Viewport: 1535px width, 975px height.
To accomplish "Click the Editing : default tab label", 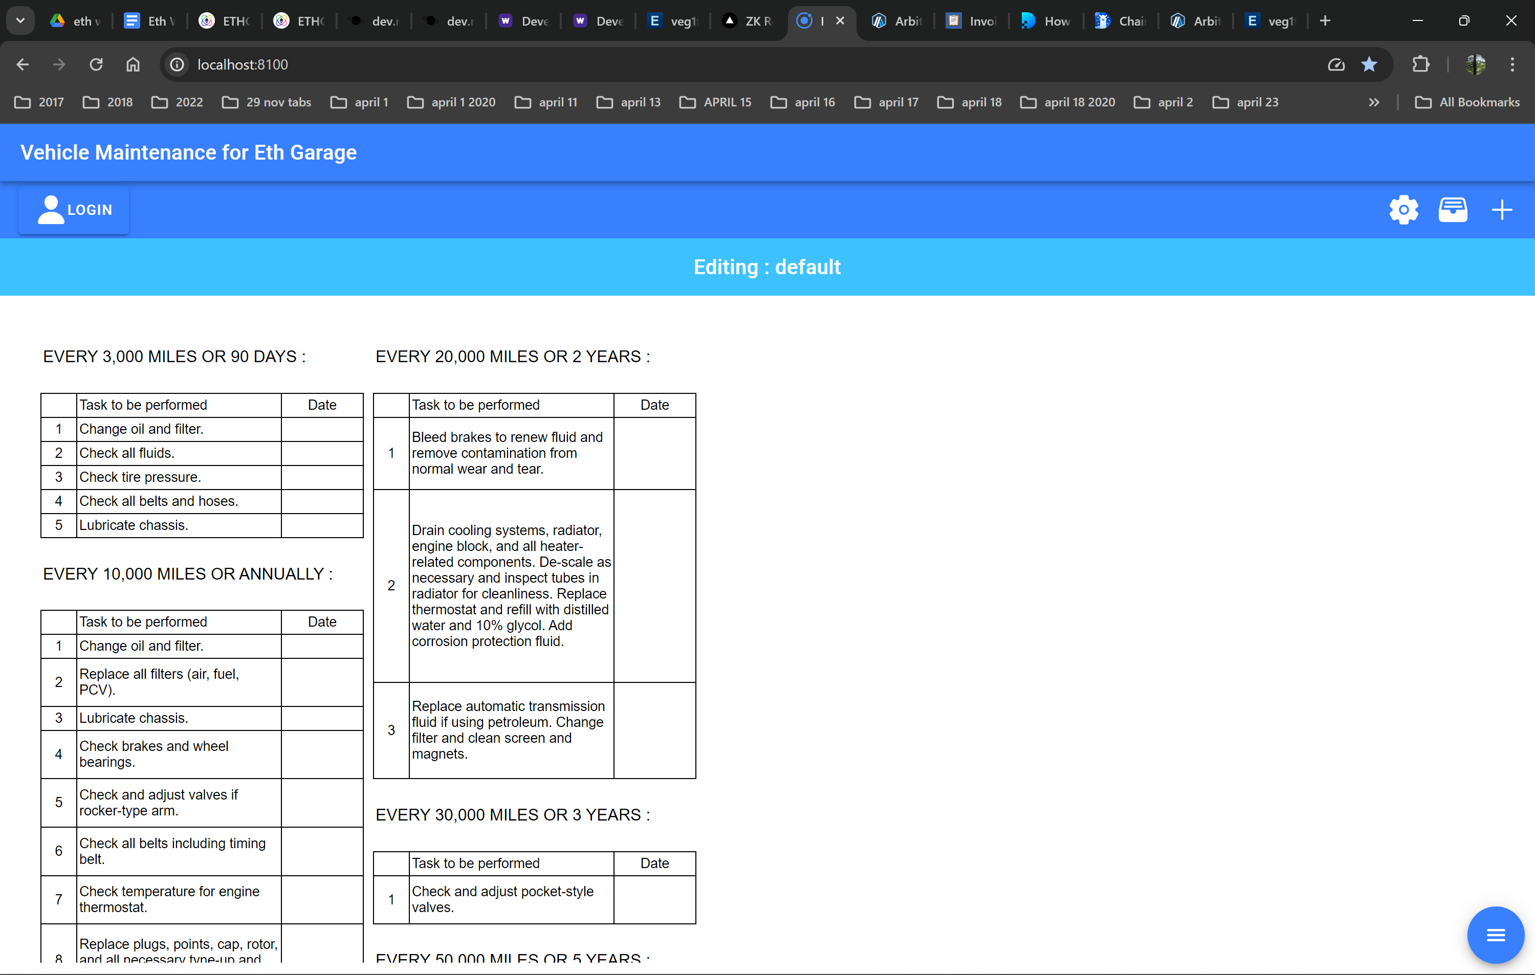I will click(768, 266).
